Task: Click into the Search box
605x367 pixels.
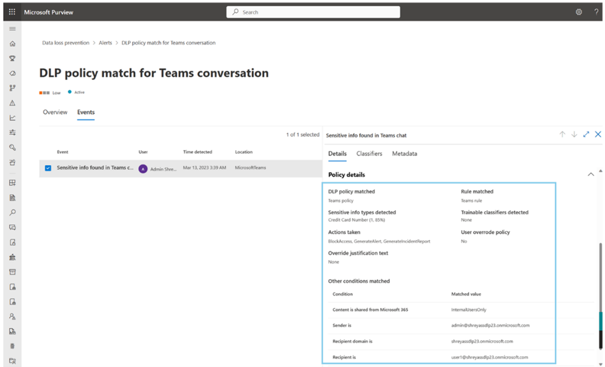Action: point(313,12)
